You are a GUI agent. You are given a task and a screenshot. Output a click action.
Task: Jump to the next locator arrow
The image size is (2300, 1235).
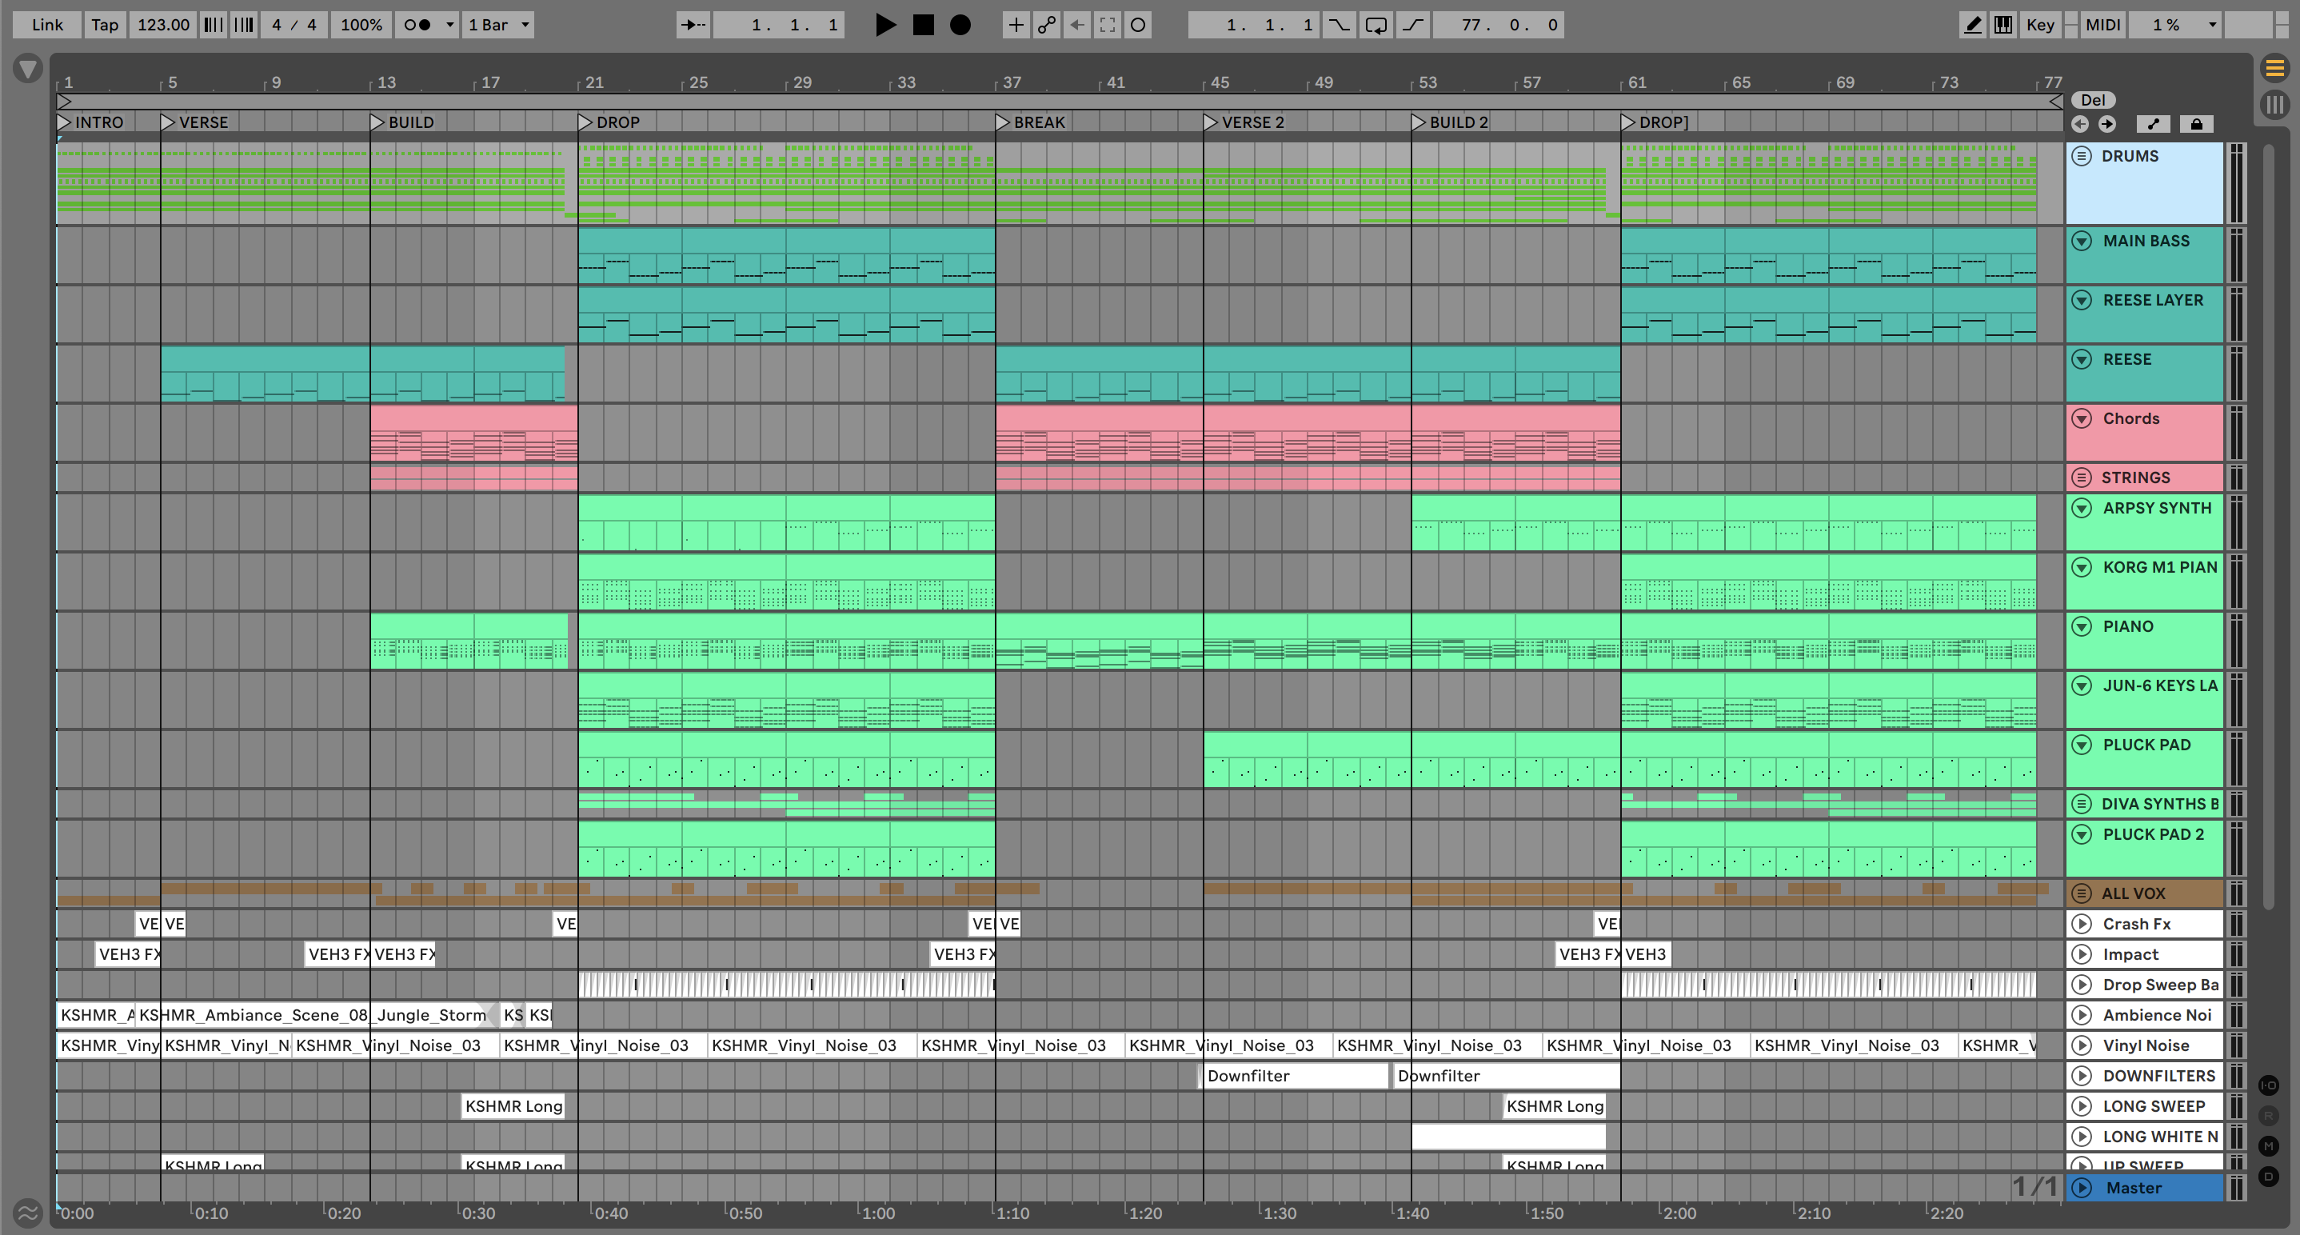point(2107,124)
